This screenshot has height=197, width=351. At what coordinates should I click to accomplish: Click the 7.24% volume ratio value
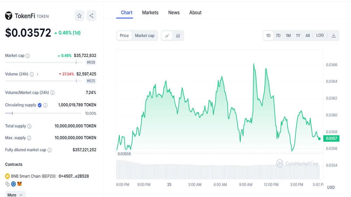click(x=91, y=93)
